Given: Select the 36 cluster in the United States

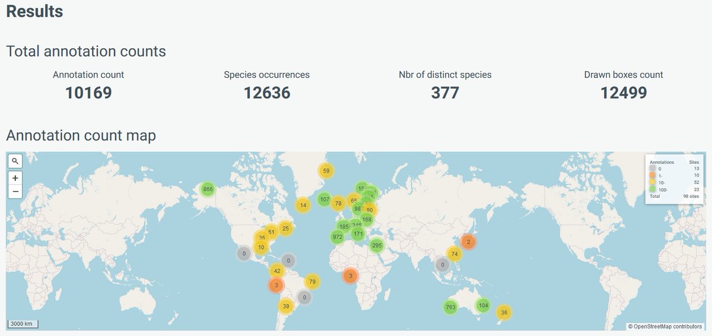Looking at the screenshot, I should tap(262, 237).
